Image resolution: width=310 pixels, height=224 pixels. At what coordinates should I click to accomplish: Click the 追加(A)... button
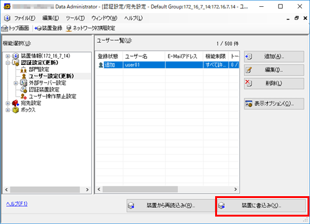coord(274,56)
